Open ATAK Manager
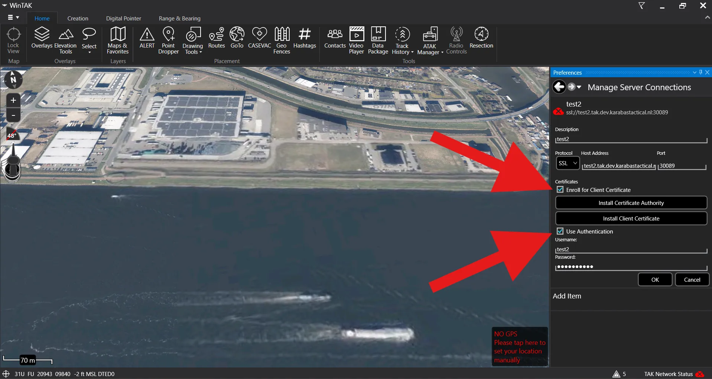Viewport: 712px width, 379px height. coord(430,41)
